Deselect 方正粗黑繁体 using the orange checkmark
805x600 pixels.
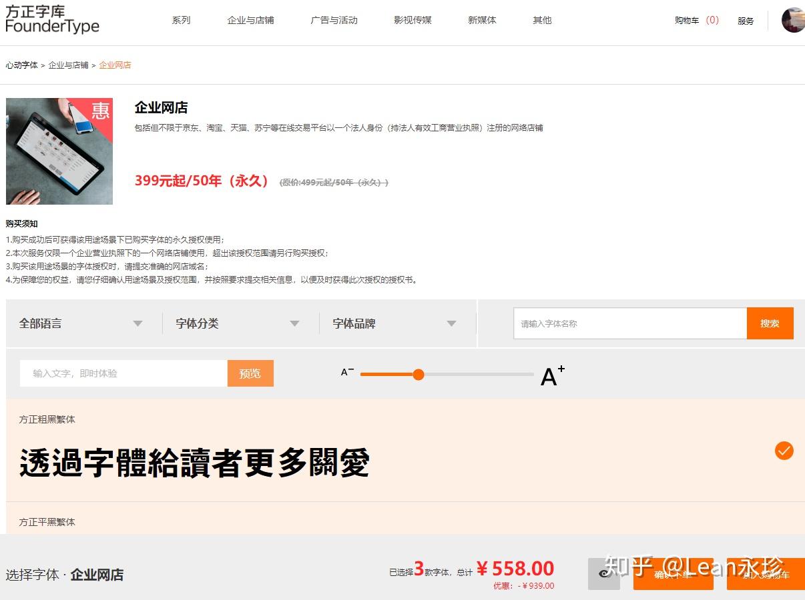pos(784,451)
